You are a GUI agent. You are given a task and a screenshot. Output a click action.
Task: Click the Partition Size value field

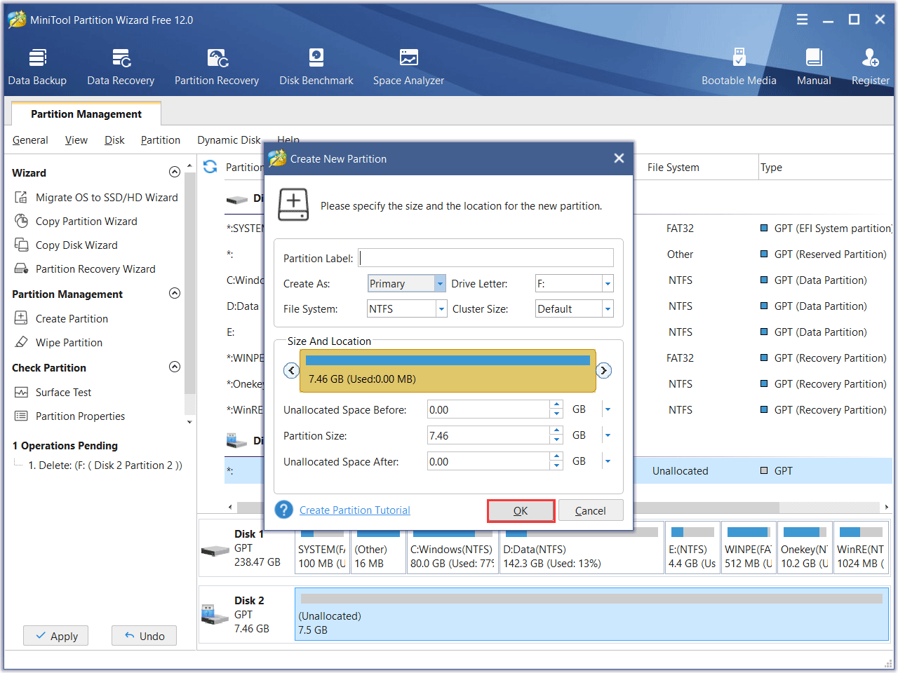(488, 435)
